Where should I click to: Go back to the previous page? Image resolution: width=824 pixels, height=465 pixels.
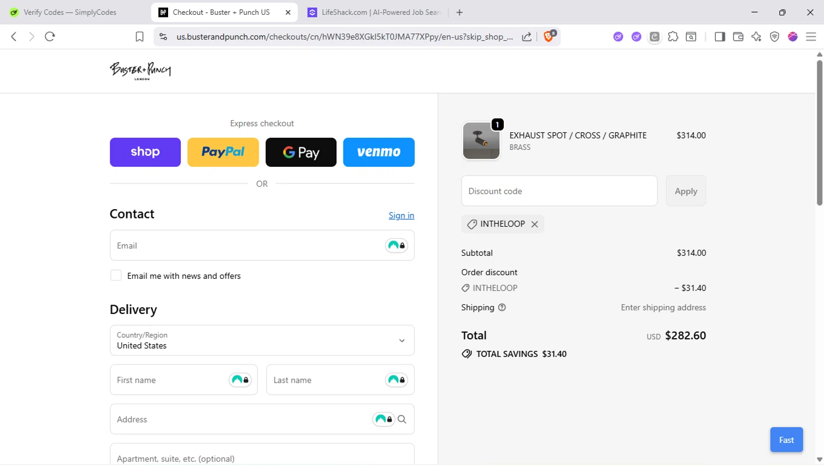pyautogui.click(x=14, y=37)
